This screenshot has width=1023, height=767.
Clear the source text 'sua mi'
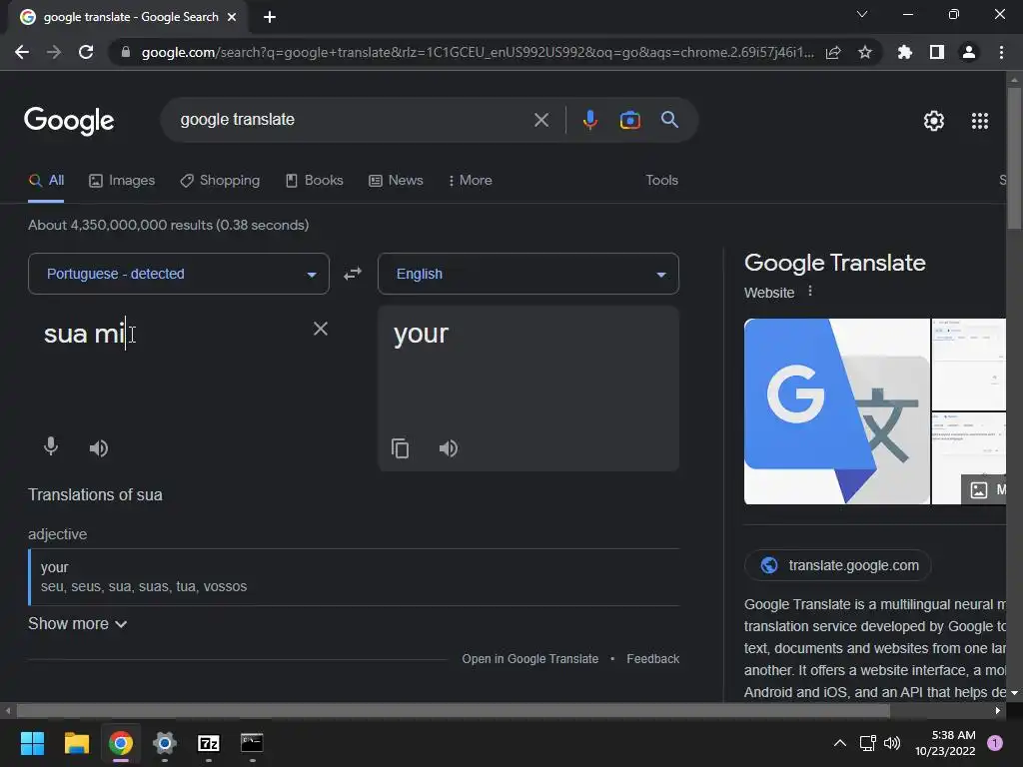(321, 329)
